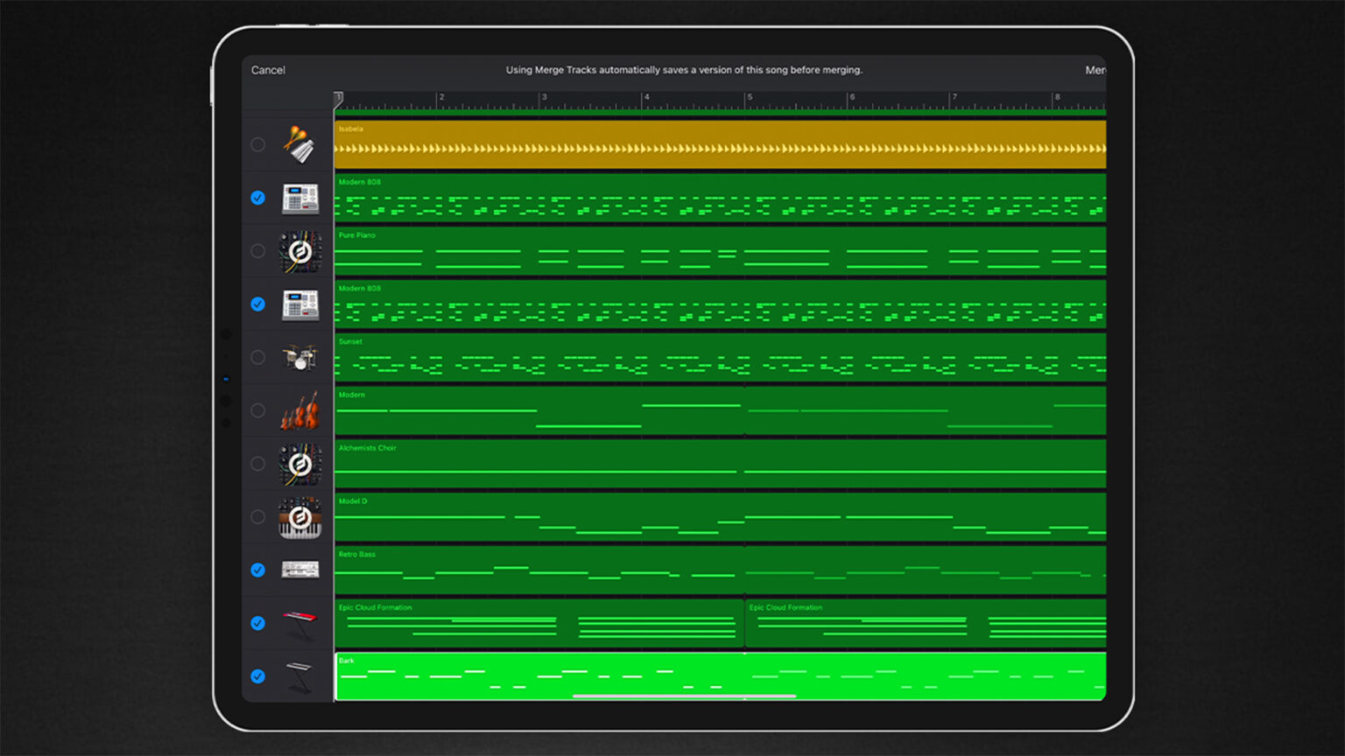Tap the Merge button at top right
This screenshot has height=756, width=1345.
coord(1095,70)
